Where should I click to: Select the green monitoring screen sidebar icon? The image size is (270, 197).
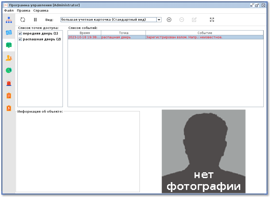click(9, 45)
